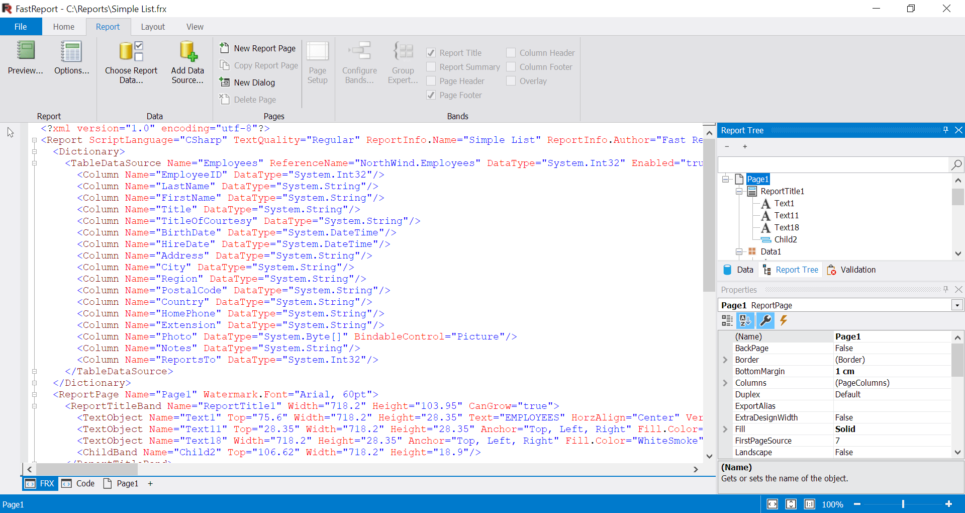Image resolution: width=965 pixels, height=513 pixels.
Task: Collapse ReportTitle1 tree node
Action: (739, 191)
